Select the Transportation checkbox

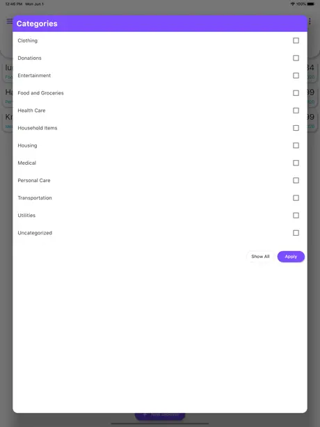pos(296,198)
